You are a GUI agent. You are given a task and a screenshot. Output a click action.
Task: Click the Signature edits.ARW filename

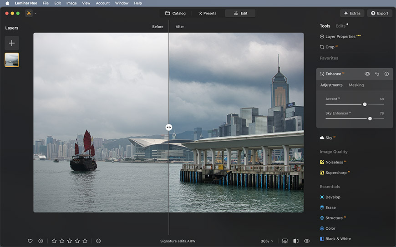pyautogui.click(x=178, y=241)
